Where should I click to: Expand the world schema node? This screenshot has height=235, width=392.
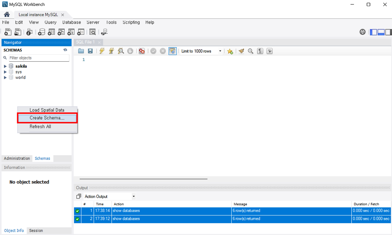pyautogui.click(x=5, y=78)
